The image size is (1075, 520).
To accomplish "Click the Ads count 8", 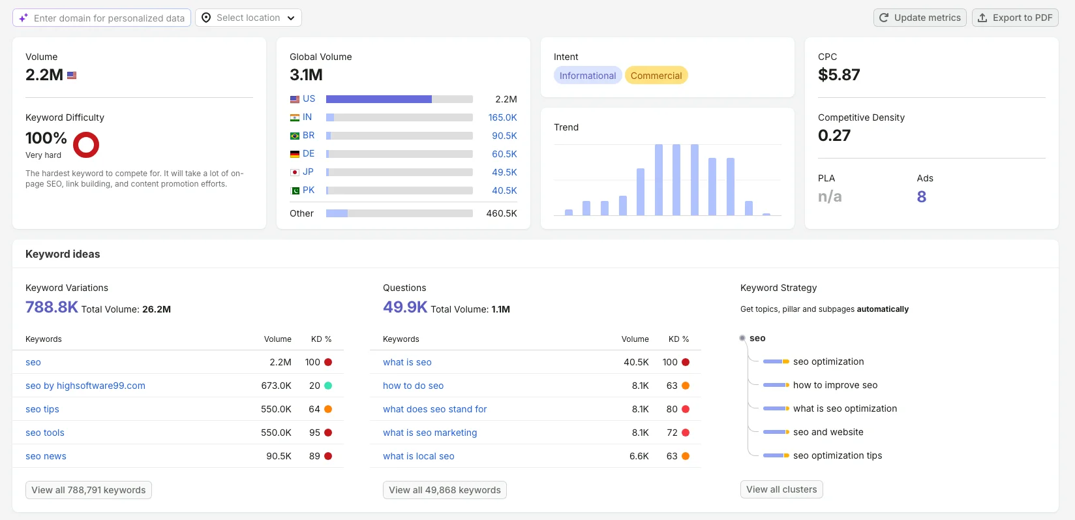I will click(922, 196).
